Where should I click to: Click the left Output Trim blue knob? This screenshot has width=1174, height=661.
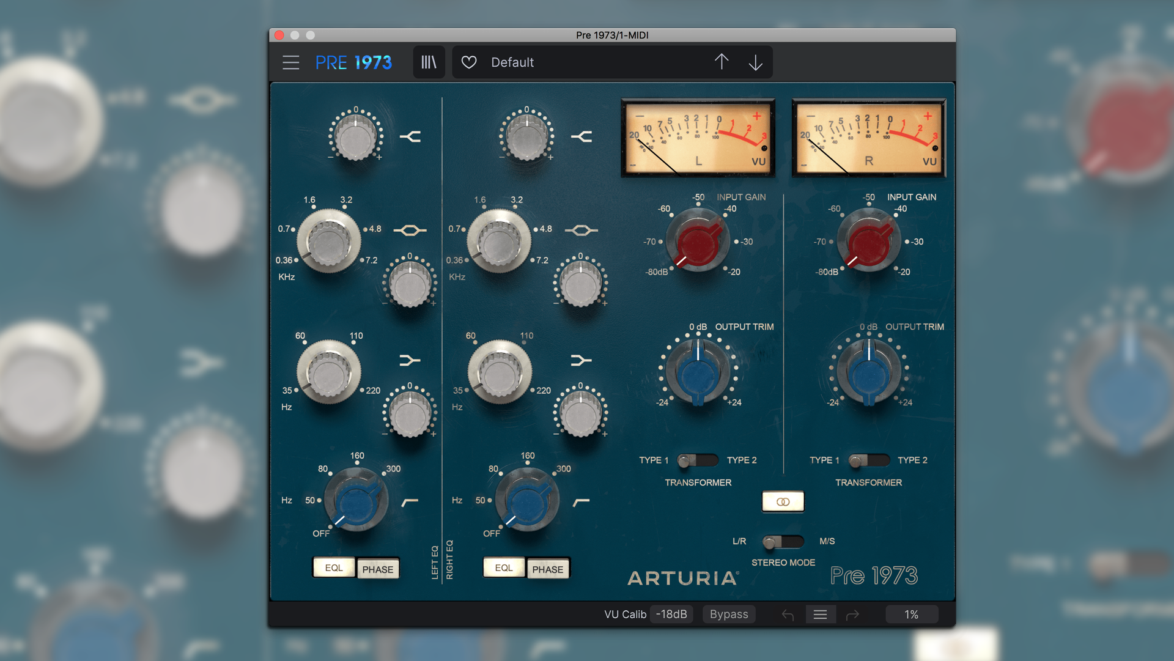click(x=698, y=374)
